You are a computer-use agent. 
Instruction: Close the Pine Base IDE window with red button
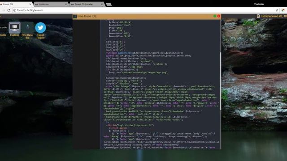[x=218, y=16]
